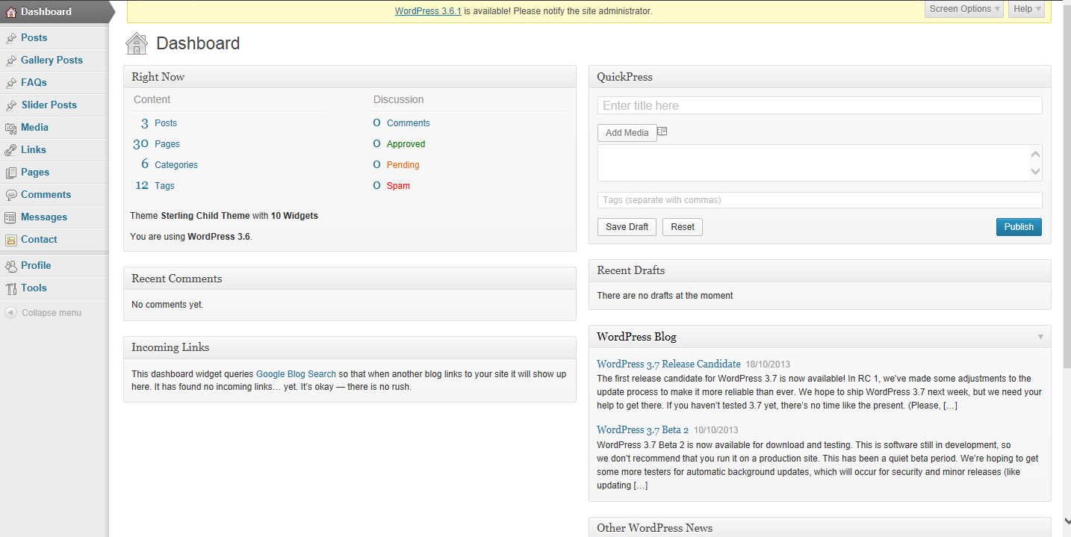Click the Incoming Links widget header
Image resolution: width=1071 pixels, height=537 pixels.
click(x=350, y=347)
